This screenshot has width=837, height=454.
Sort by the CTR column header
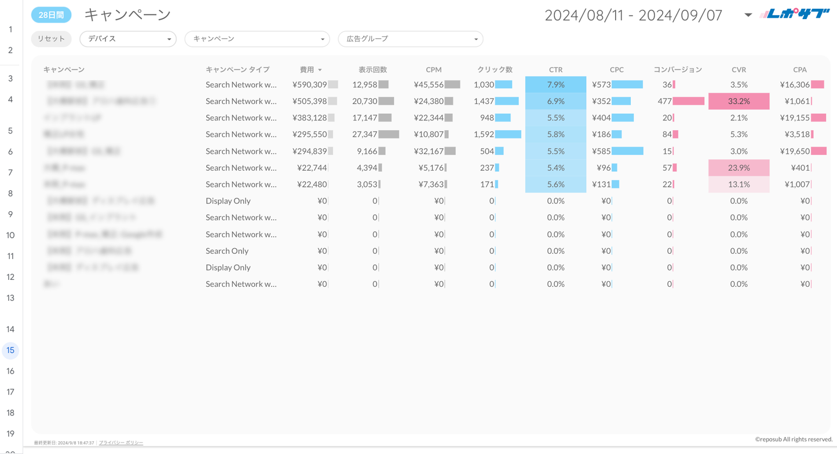(555, 69)
